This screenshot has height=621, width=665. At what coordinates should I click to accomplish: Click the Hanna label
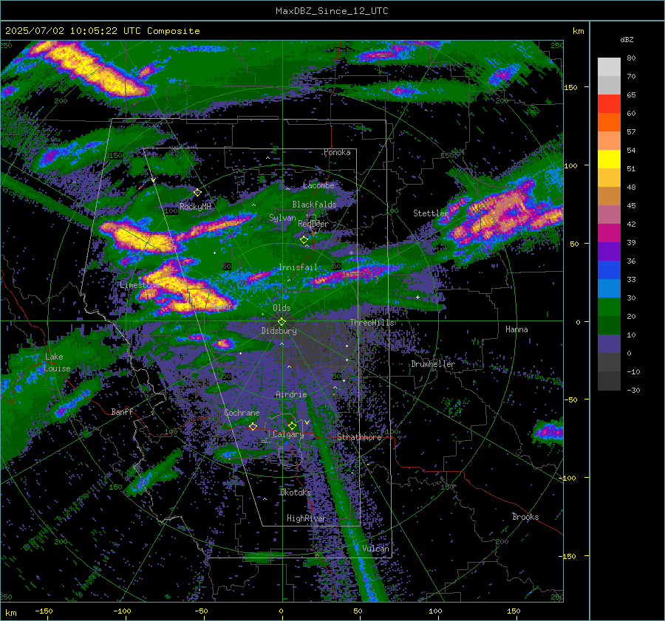(x=516, y=329)
